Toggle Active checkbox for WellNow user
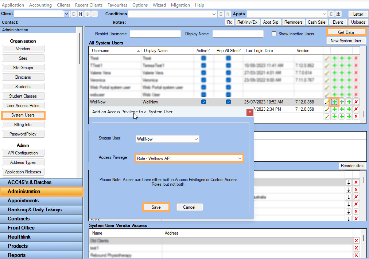This screenshot has width=369, height=259. click(x=204, y=102)
